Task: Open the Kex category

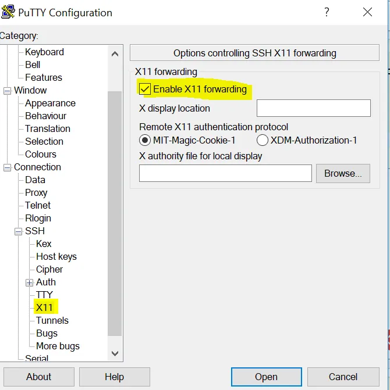Action: (x=44, y=244)
